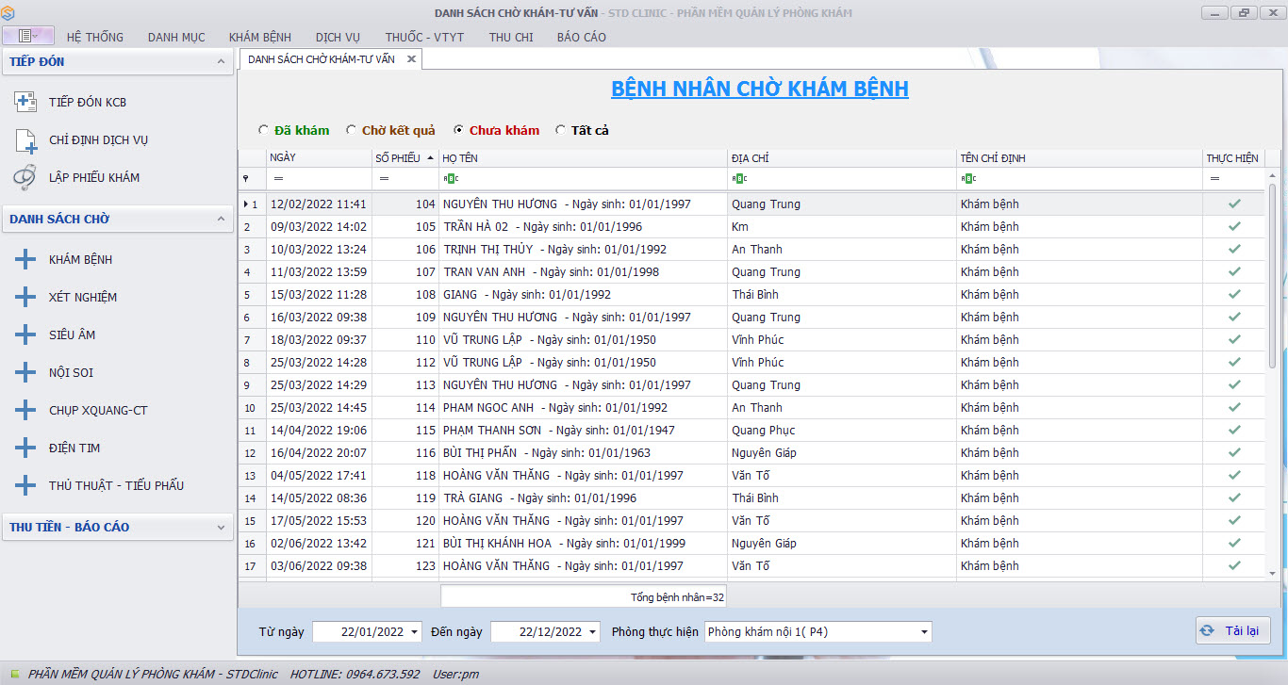Viewport: 1288px width, 685px height.
Task: Click plus icon beside Chụp Xquang-CT
Action: pos(25,410)
